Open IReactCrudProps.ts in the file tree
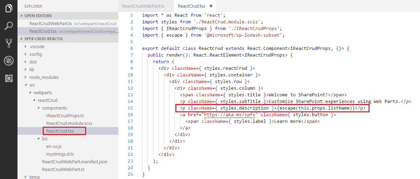 click(x=65, y=115)
